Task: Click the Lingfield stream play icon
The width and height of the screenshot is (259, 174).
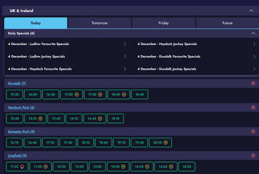Action: (253, 155)
